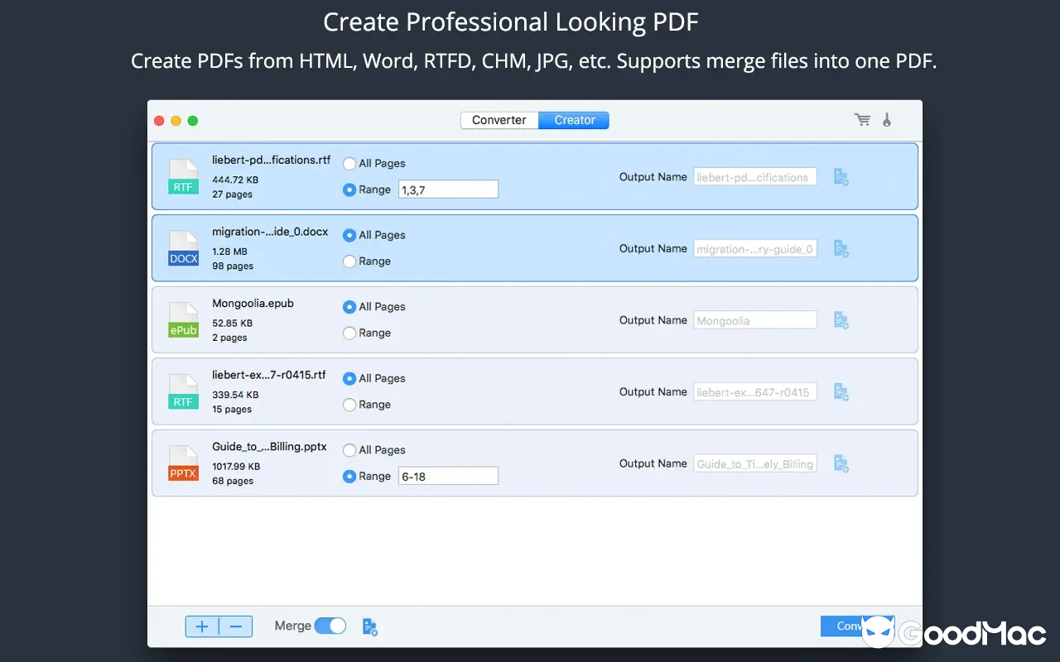Click the license key registration icon
This screenshot has width=1060, height=662.
click(x=886, y=119)
